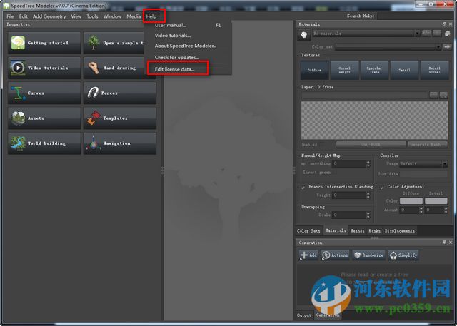Switch to the Masks tab
Screen dimensions: 457x326
374,231
